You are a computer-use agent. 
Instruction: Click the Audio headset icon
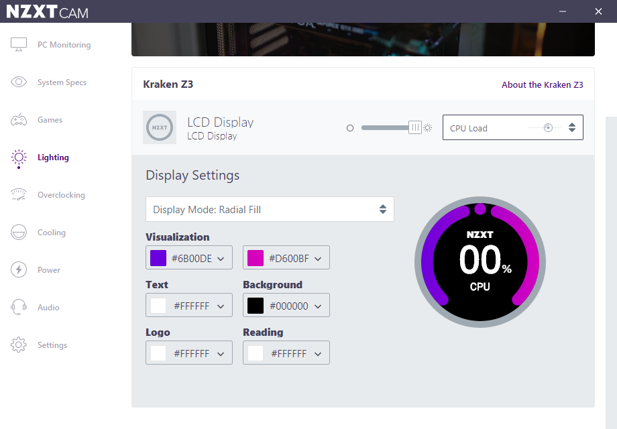click(19, 307)
